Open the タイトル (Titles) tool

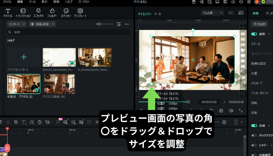pyautogui.click(x=8, y=13)
